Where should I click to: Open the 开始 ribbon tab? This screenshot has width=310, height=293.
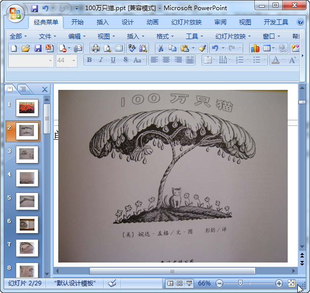[x=77, y=22]
